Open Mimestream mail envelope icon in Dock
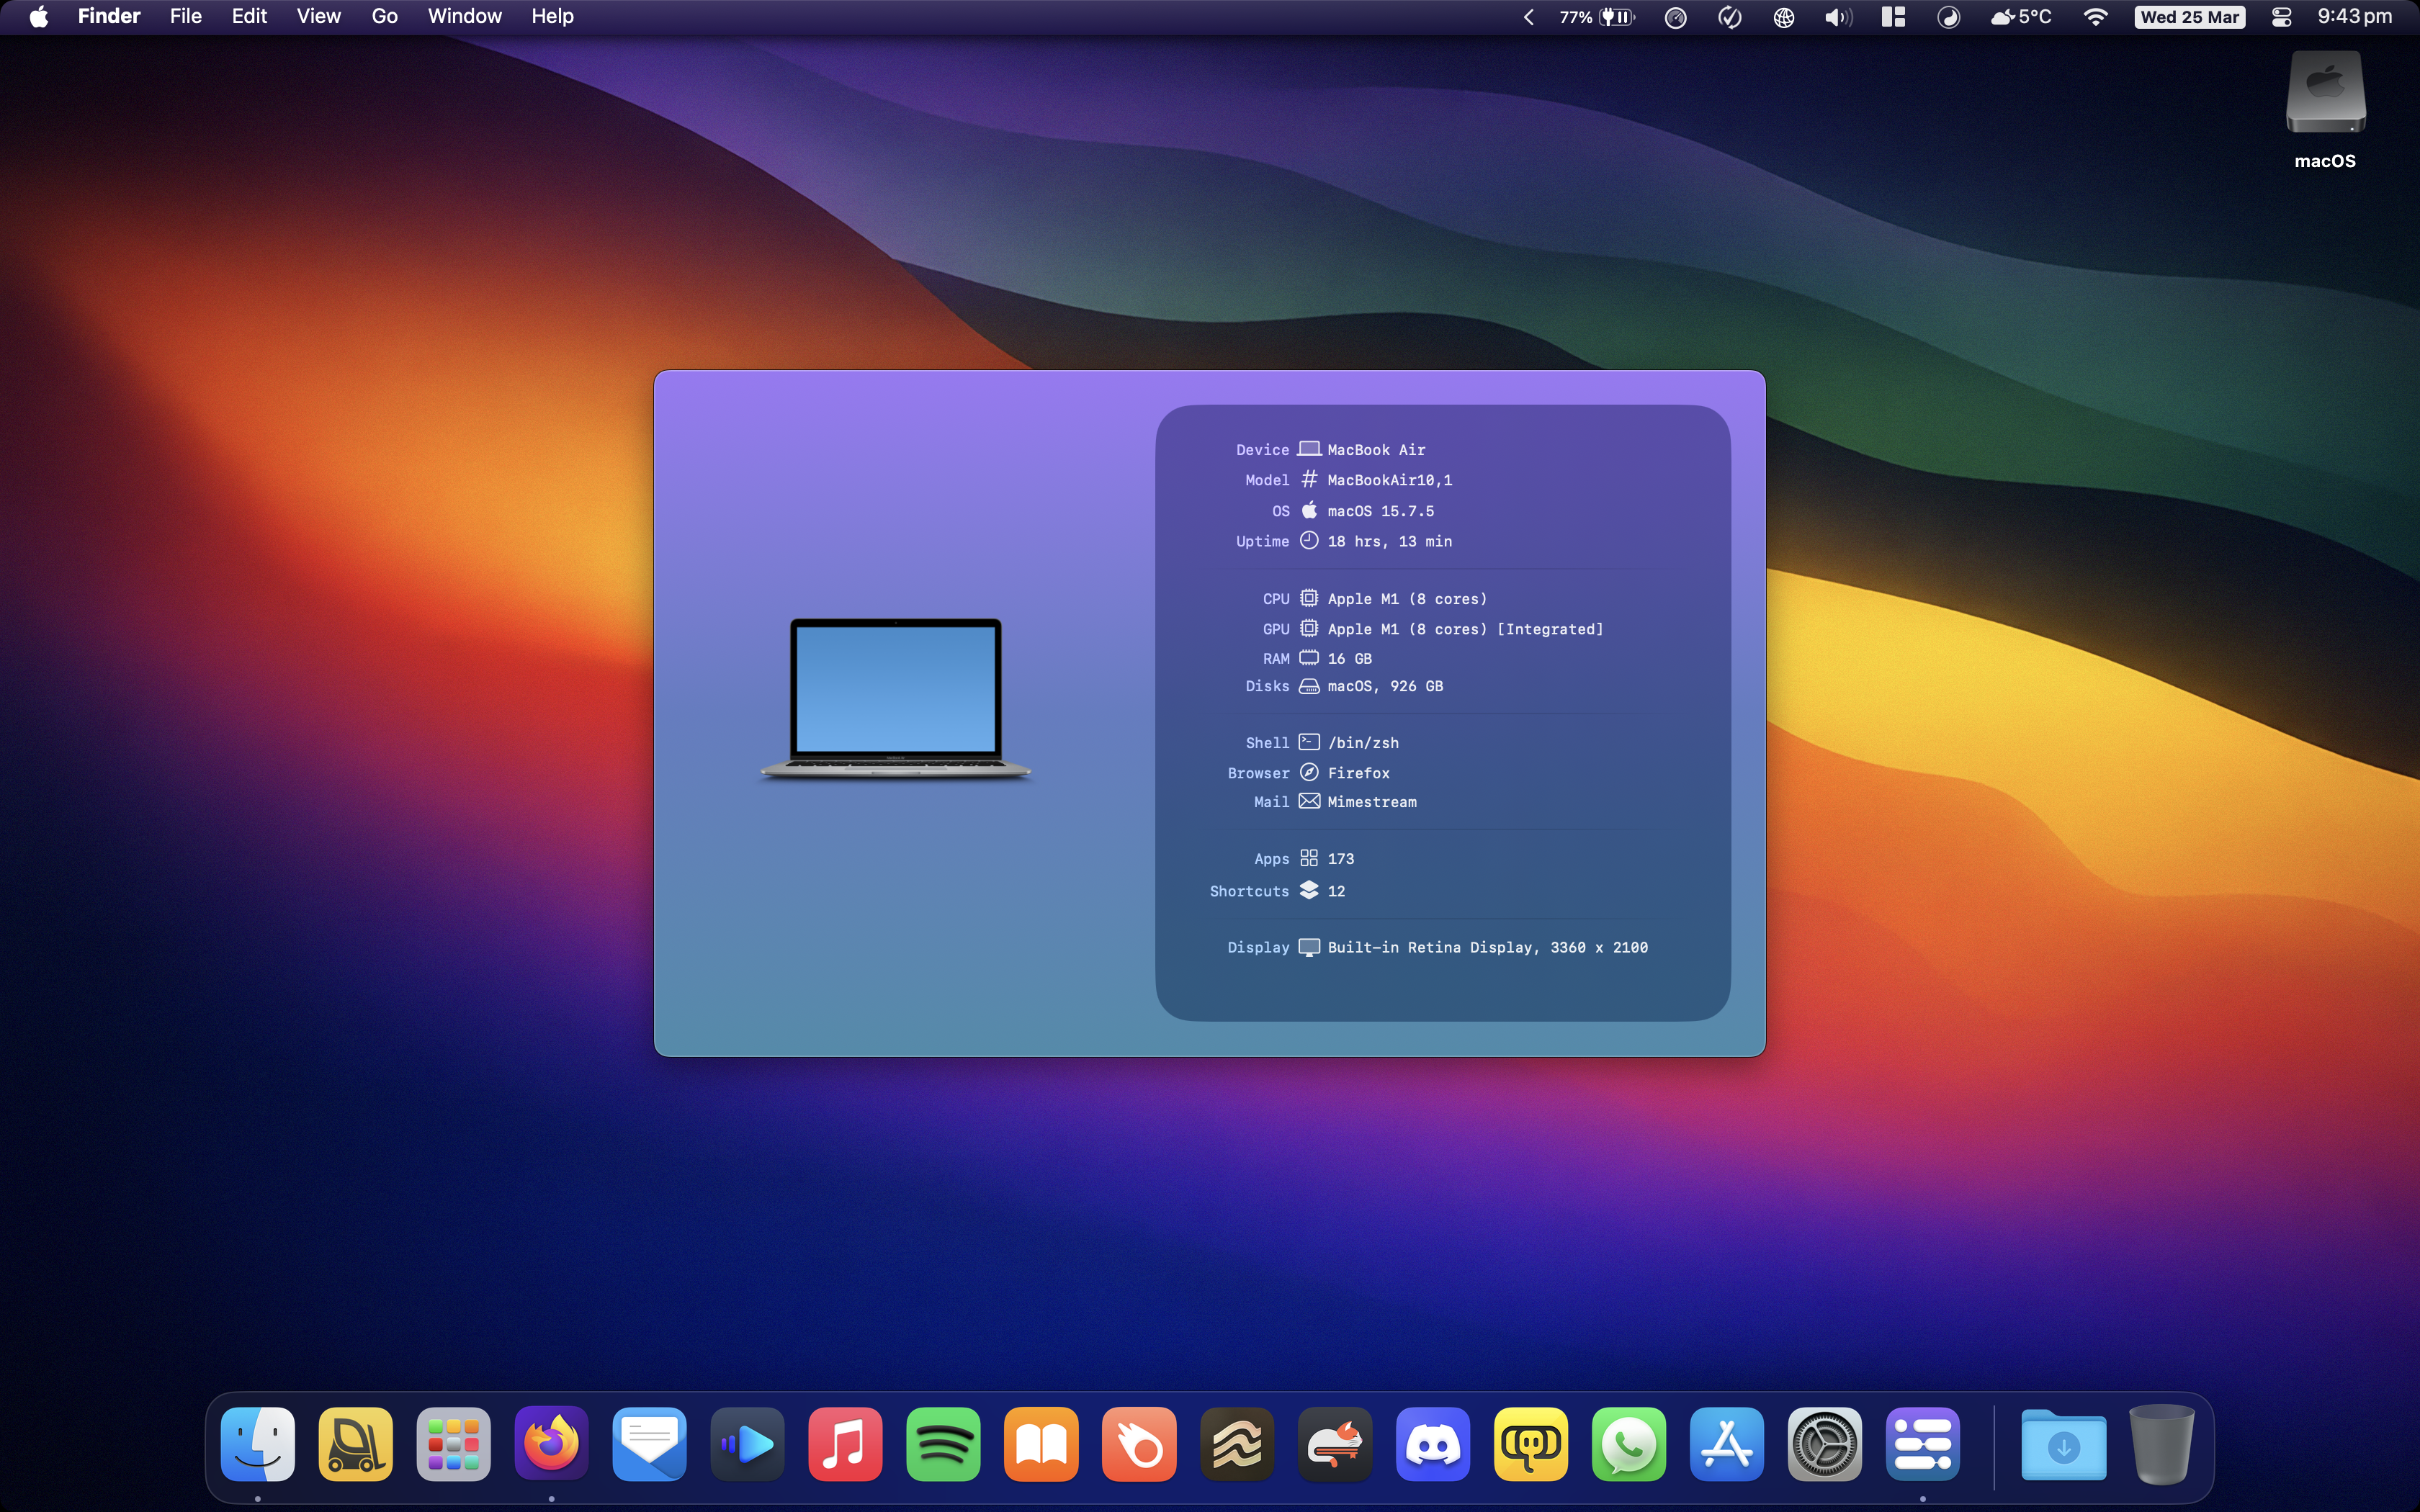Image resolution: width=2420 pixels, height=1512 pixels. pos(650,1444)
